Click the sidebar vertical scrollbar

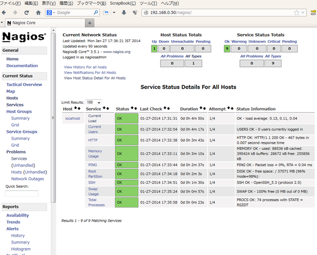[x=53, y=118]
